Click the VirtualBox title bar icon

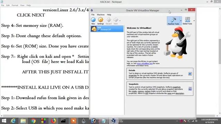(92, 10)
